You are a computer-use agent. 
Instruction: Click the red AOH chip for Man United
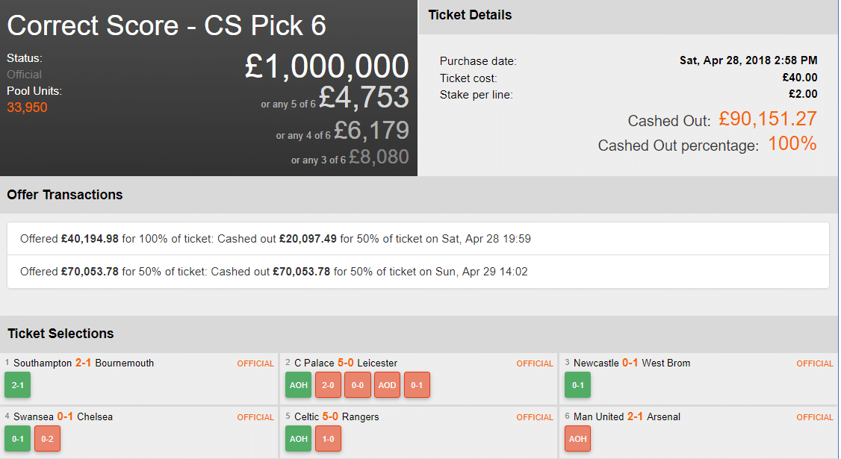[x=577, y=439]
